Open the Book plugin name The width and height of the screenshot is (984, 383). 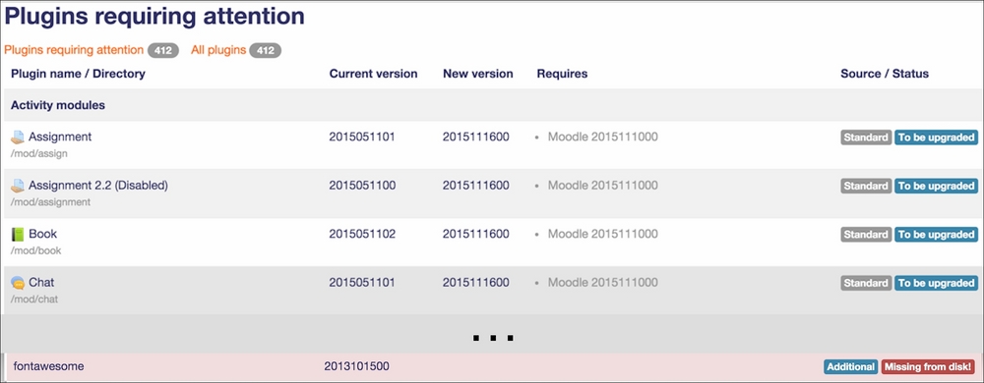click(x=42, y=234)
